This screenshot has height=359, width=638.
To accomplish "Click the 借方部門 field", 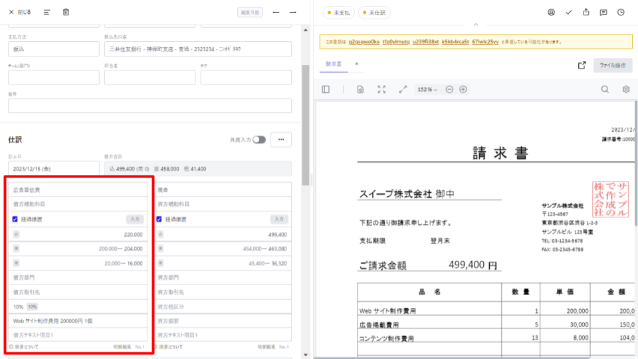I will [x=78, y=278].
